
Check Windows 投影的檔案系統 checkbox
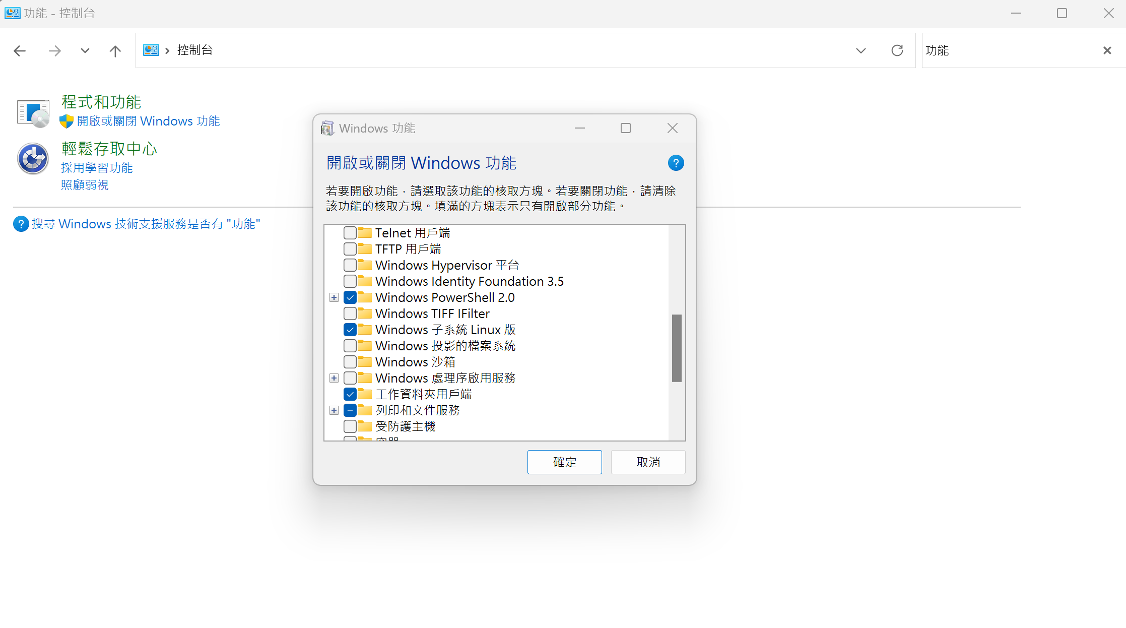click(350, 346)
